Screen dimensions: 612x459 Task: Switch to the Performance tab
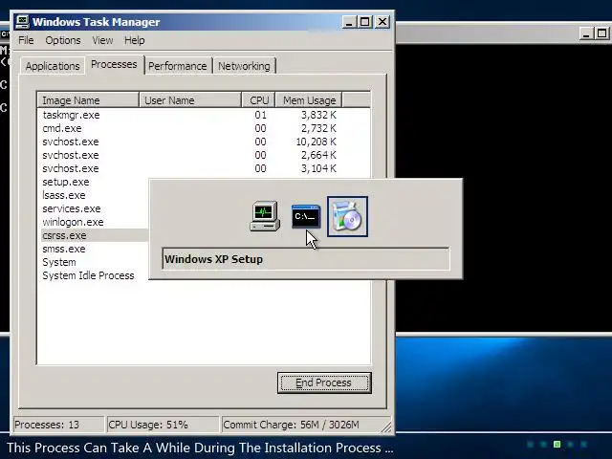(x=178, y=66)
